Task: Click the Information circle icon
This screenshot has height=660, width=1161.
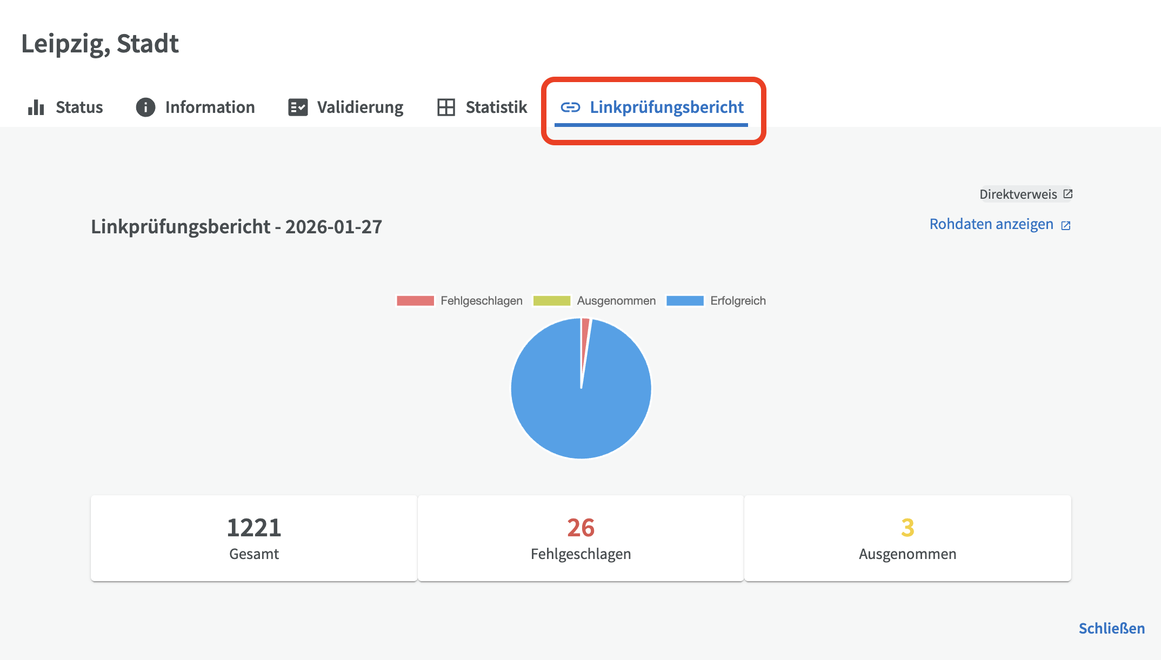Action: pyautogui.click(x=145, y=107)
